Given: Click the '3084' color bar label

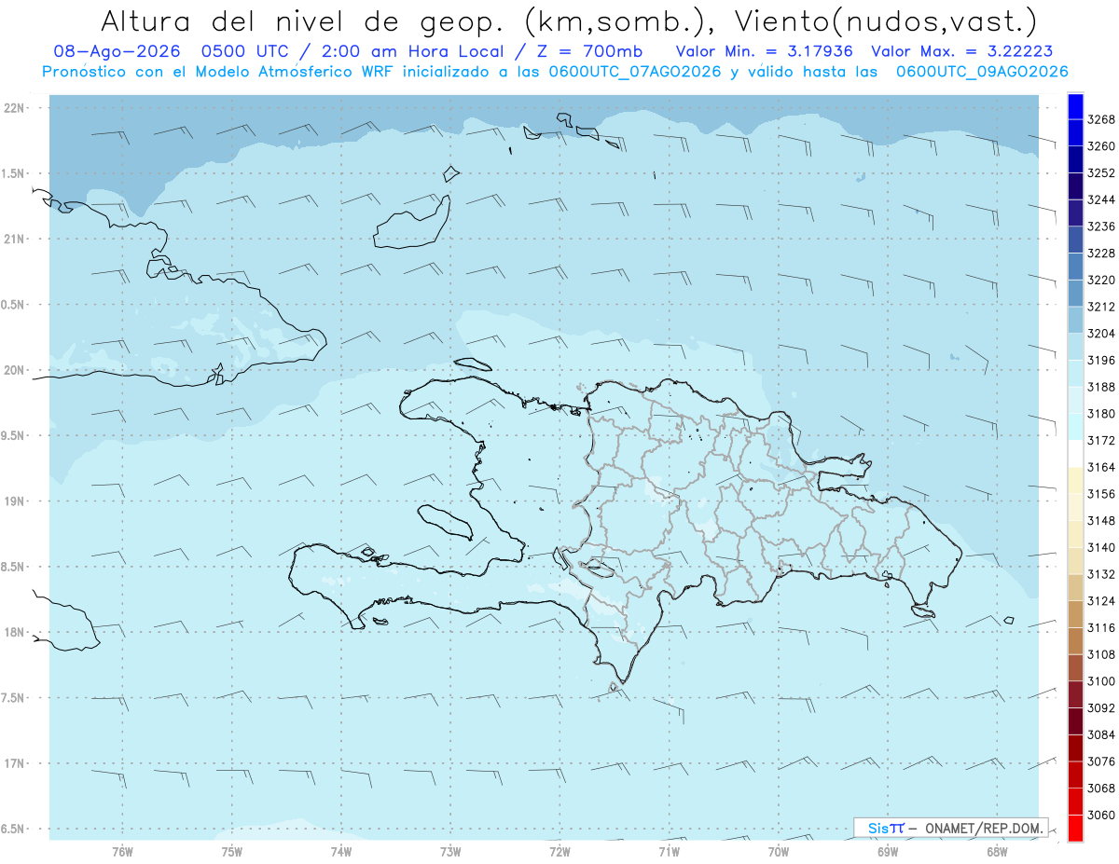Looking at the screenshot, I should (1100, 734).
